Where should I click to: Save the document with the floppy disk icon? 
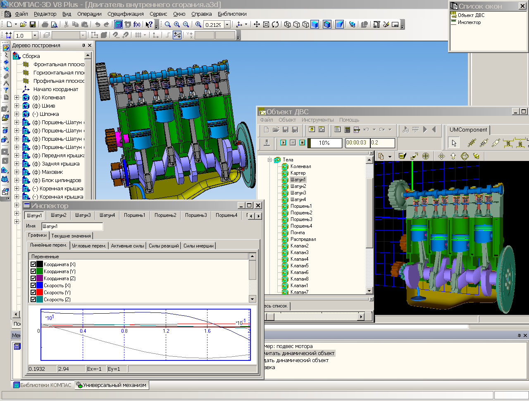click(x=33, y=24)
